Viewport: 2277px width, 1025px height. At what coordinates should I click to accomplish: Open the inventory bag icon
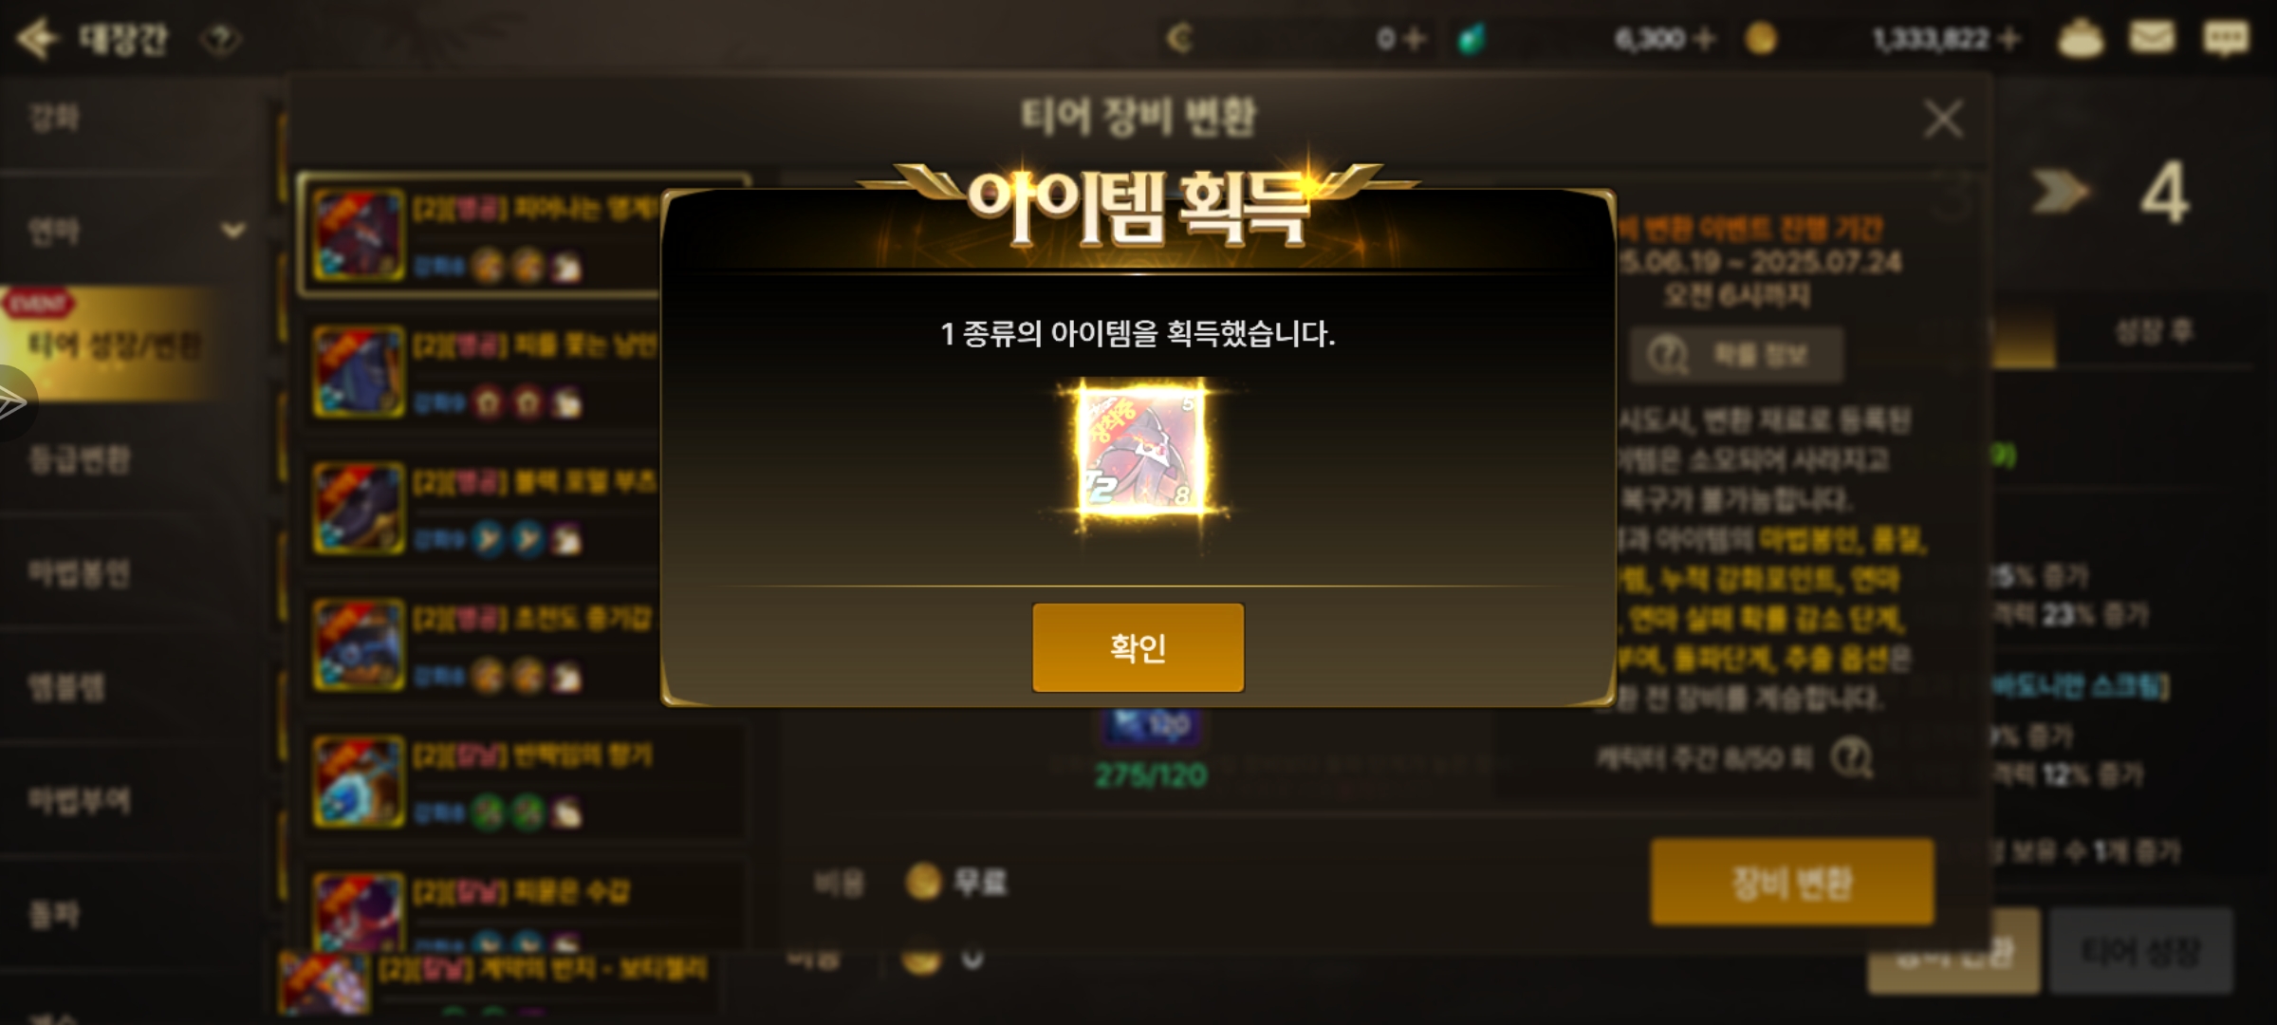point(2080,39)
